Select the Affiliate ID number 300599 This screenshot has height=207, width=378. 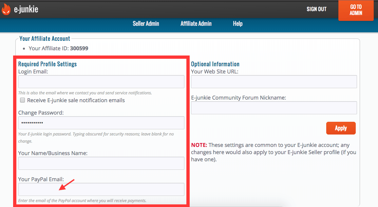tap(79, 48)
